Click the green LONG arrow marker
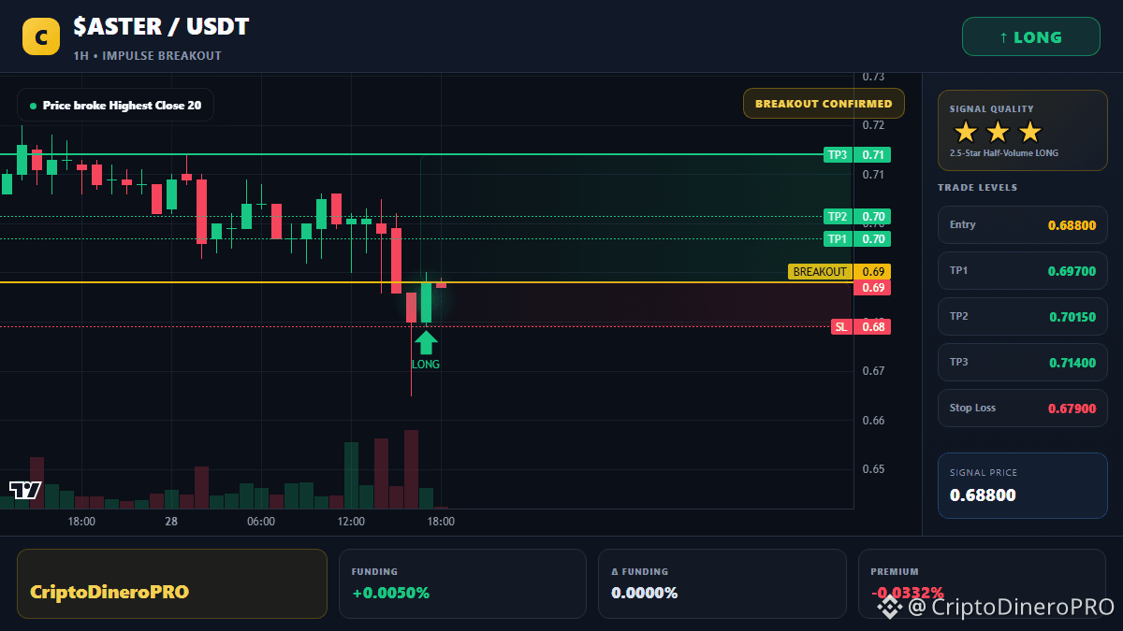This screenshot has width=1123, height=631. coord(426,341)
